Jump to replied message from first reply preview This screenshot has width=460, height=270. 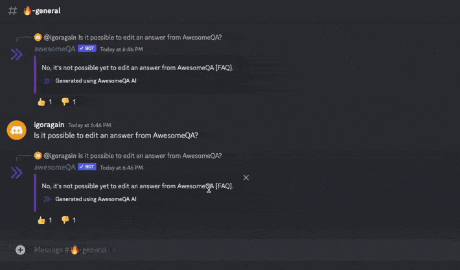(x=150, y=37)
